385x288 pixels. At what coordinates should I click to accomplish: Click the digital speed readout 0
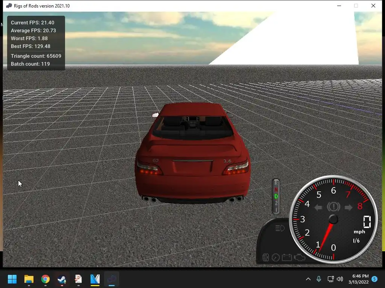(x=367, y=222)
